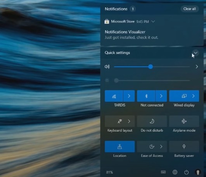Collapse the Quick settings section
This screenshot has width=206, height=177.
click(x=196, y=53)
